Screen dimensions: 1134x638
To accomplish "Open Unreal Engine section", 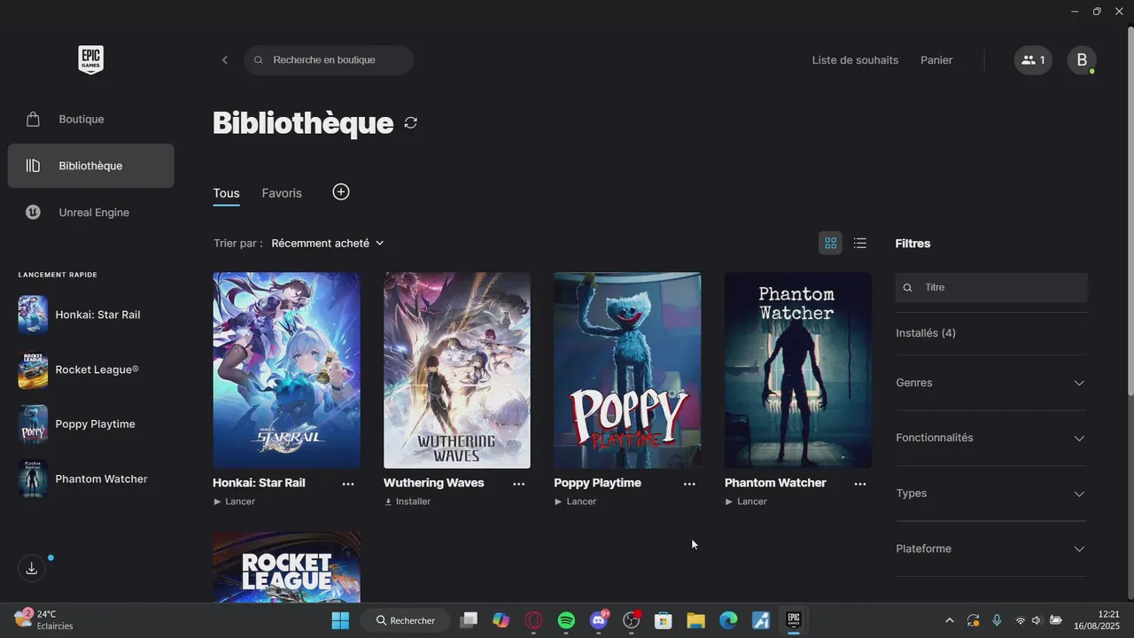I will coord(90,213).
